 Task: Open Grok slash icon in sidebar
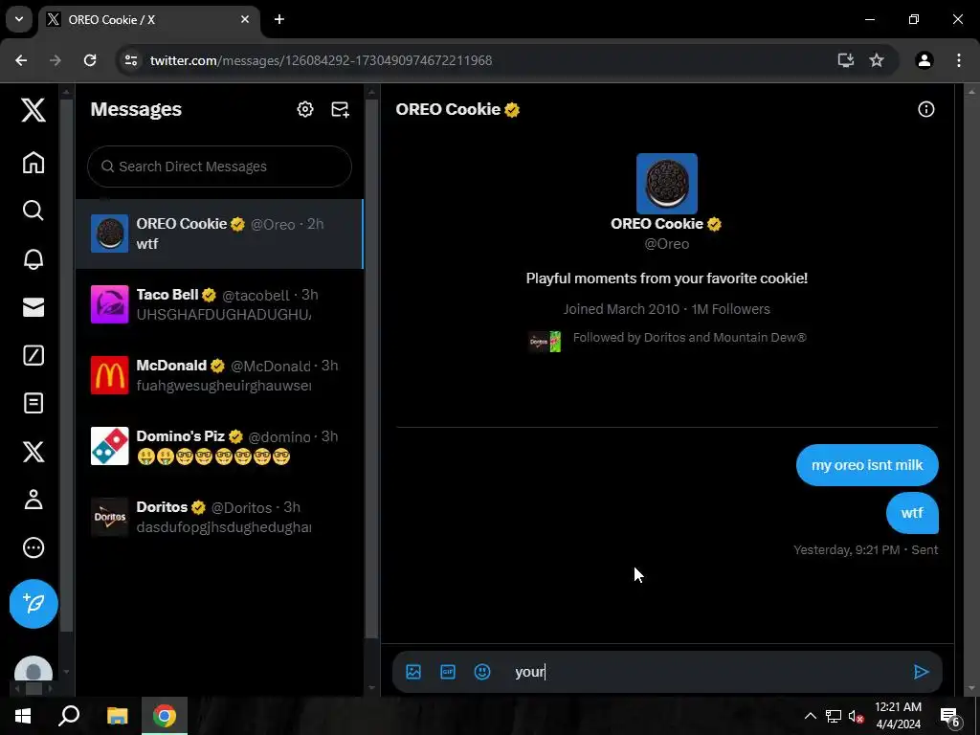coord(33,355)
